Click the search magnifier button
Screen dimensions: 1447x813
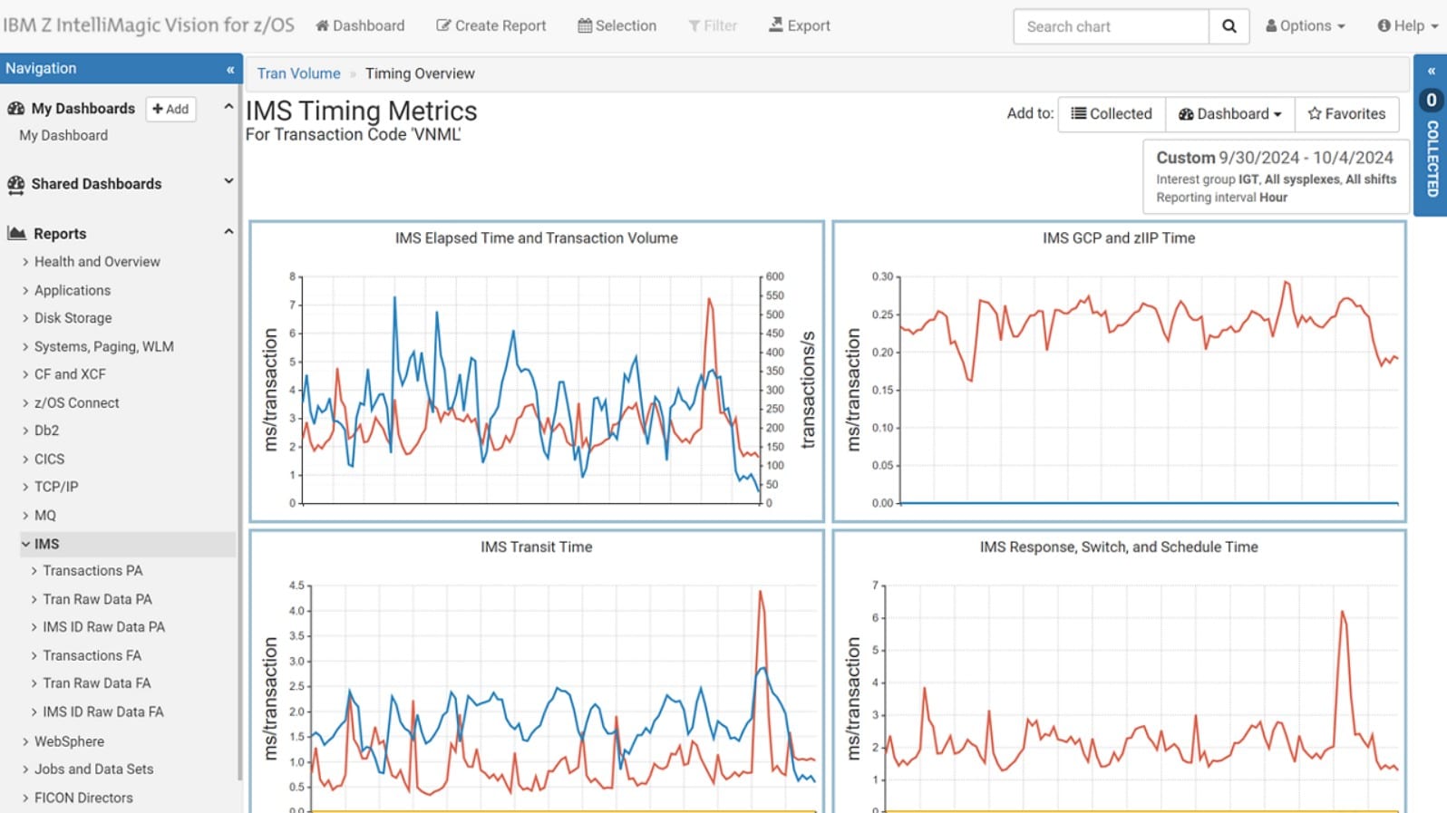[1228, 26]
